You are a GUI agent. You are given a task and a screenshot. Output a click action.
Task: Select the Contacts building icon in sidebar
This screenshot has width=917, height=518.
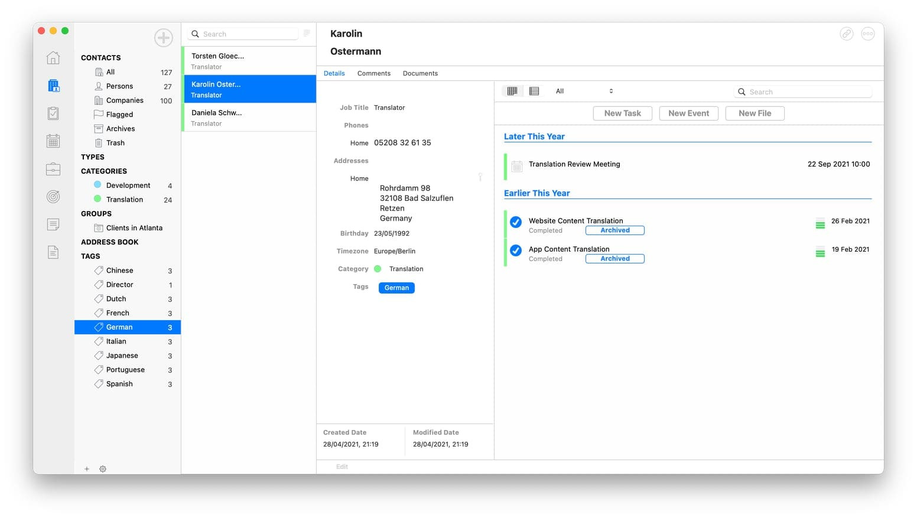(53, 86)
